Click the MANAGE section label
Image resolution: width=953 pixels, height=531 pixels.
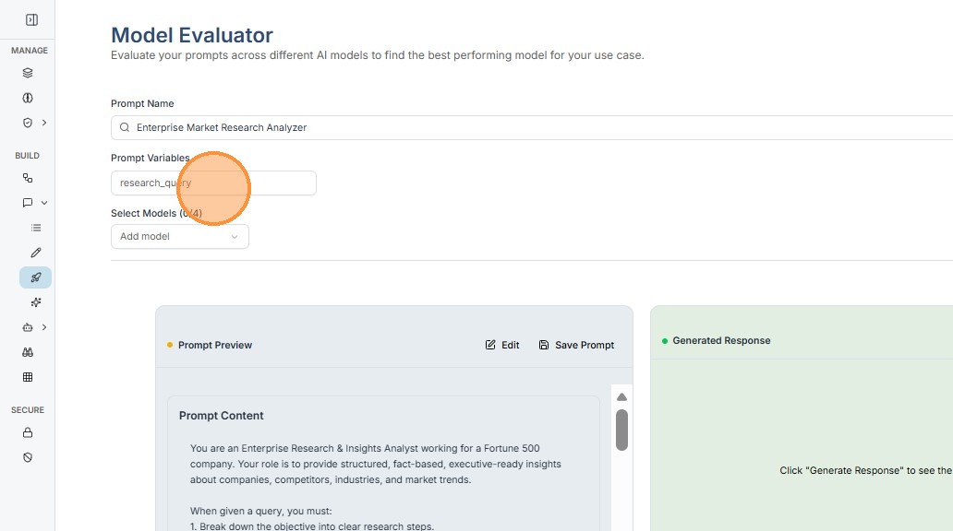(30, 51)
